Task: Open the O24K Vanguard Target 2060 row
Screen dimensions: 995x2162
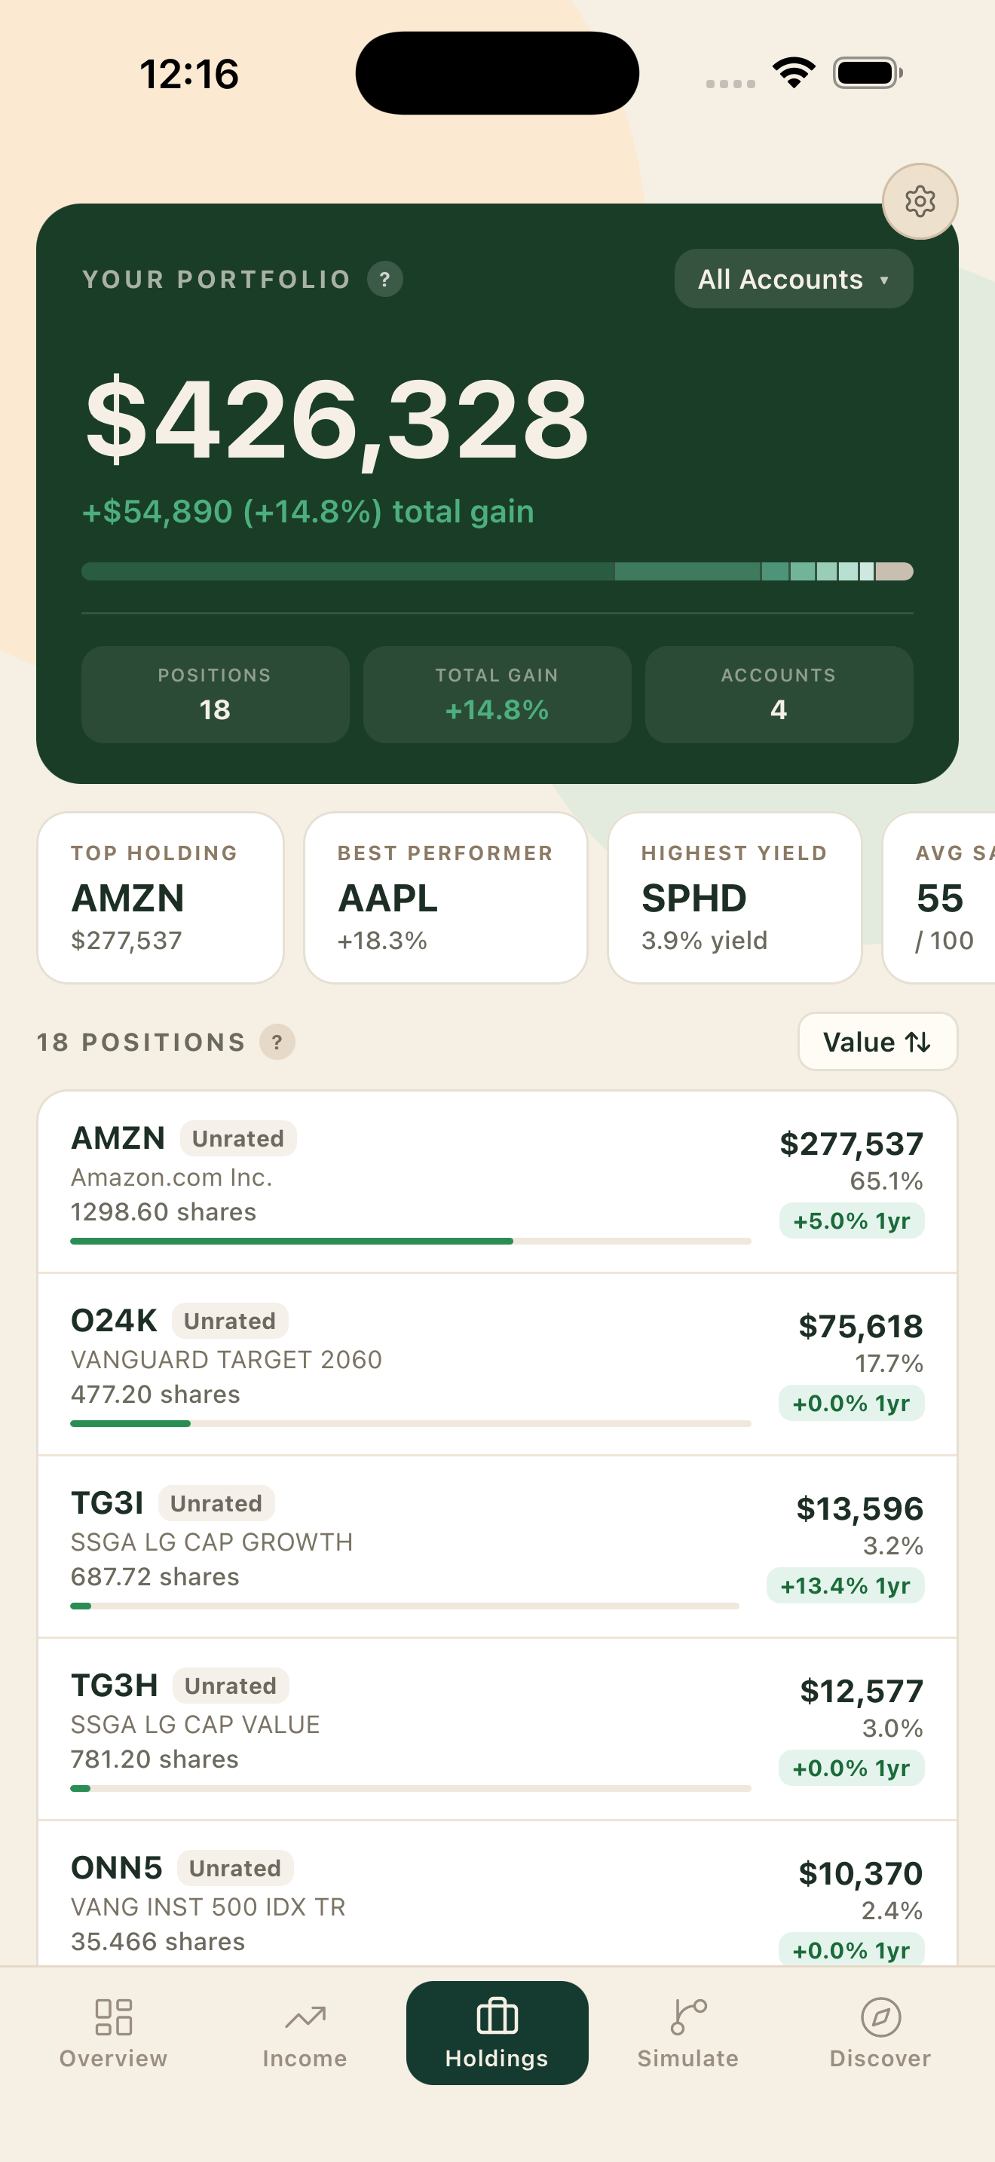Action: tap(497, 1364)
